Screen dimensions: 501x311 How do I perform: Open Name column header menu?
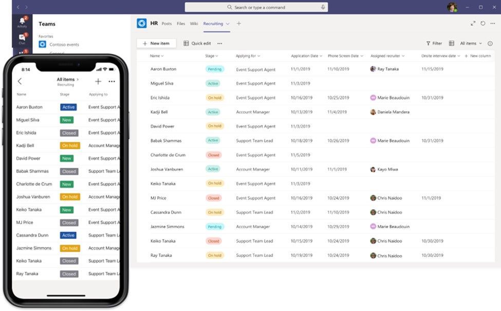click(x=157, y=56)
